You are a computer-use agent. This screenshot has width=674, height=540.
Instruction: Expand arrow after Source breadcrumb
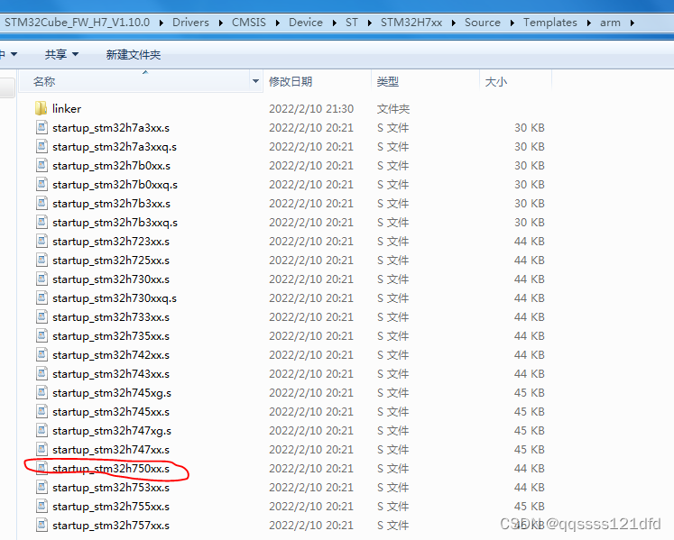pos(512,23)
